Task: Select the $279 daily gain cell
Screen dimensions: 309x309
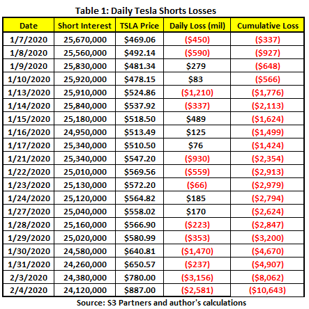Action: click(197, 66)
